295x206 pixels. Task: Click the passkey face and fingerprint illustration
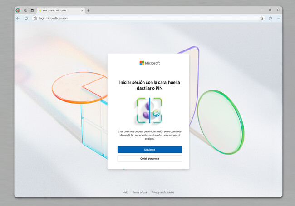click(149, 111)
